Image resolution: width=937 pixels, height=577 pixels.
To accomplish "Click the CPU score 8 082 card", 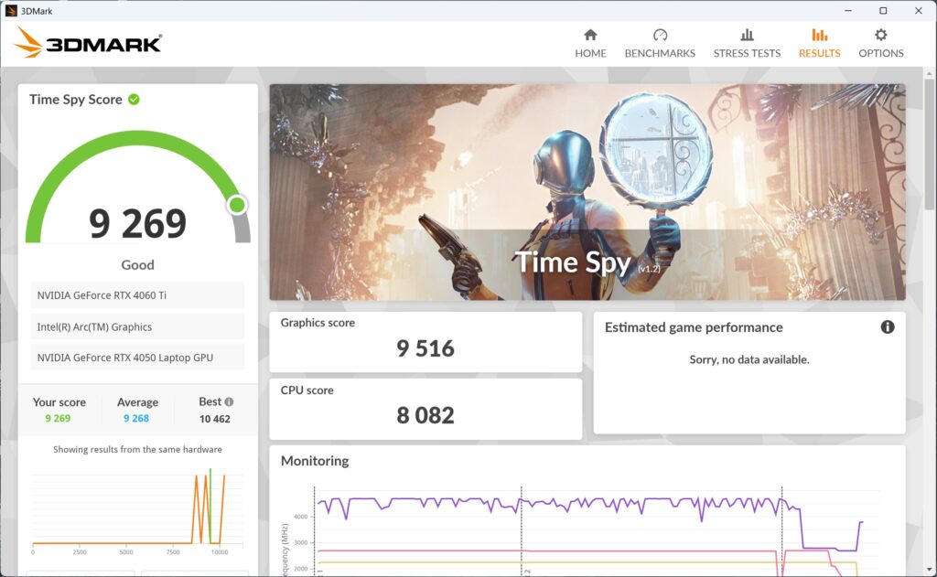I will coord(425,409).
